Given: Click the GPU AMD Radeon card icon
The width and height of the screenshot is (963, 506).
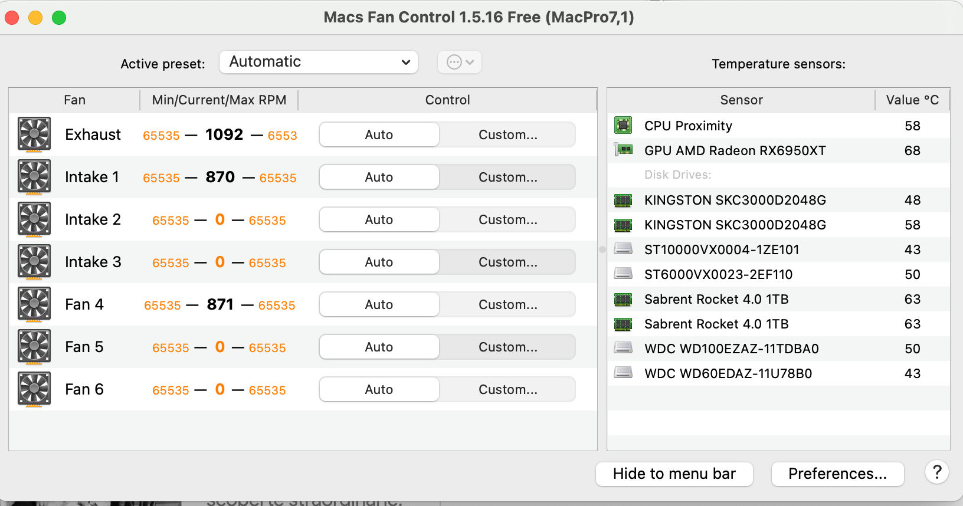Looking at the screenshot, I should click(x=623, y=150).
